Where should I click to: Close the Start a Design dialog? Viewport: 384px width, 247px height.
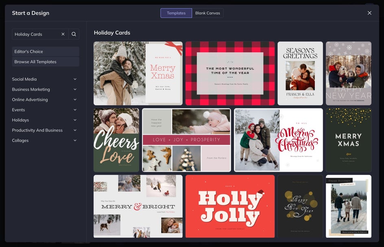pyautogui.click(x=369, y=13)
